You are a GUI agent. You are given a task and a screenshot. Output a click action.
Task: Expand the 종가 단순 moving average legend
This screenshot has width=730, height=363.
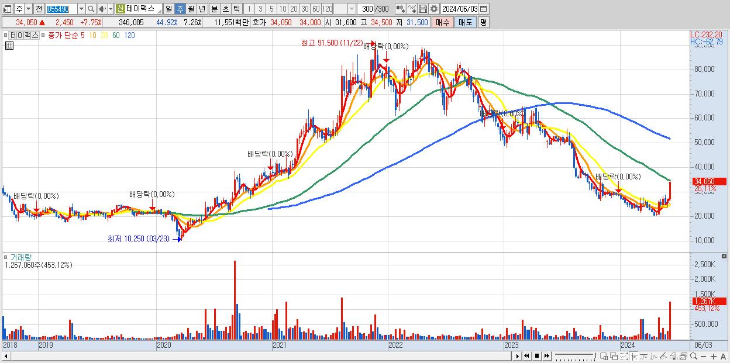(x=43, y=35)
